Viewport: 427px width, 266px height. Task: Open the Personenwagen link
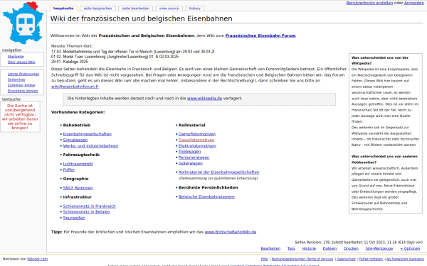[194, 157]
